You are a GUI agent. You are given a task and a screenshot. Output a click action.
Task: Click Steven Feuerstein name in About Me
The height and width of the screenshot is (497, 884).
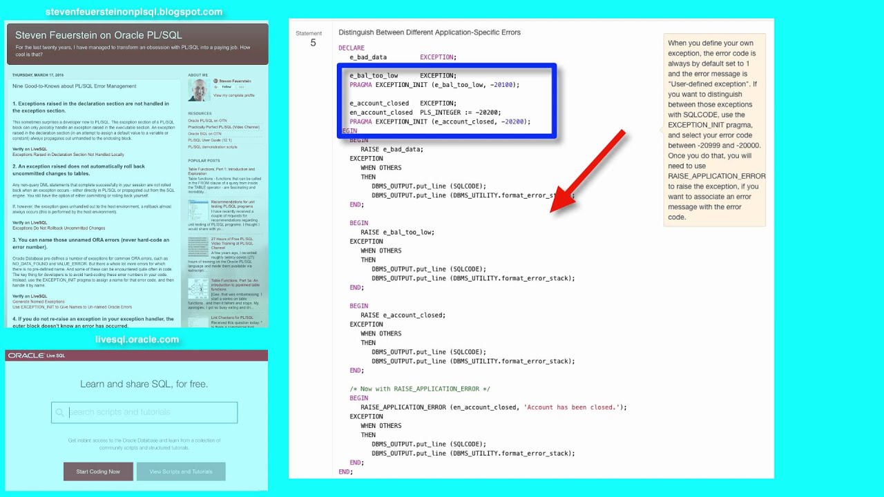point(236,81)
